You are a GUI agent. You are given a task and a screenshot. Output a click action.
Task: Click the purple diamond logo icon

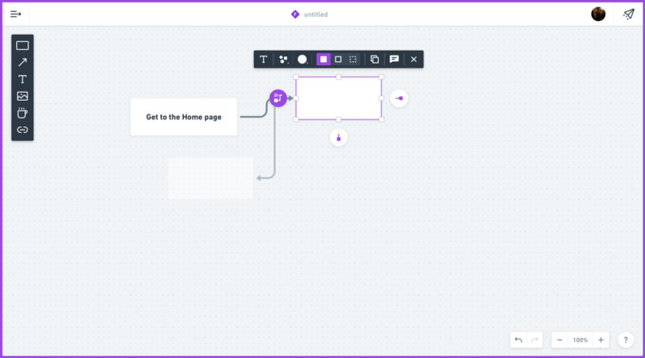pyautogui.click(x=295, y=15)
